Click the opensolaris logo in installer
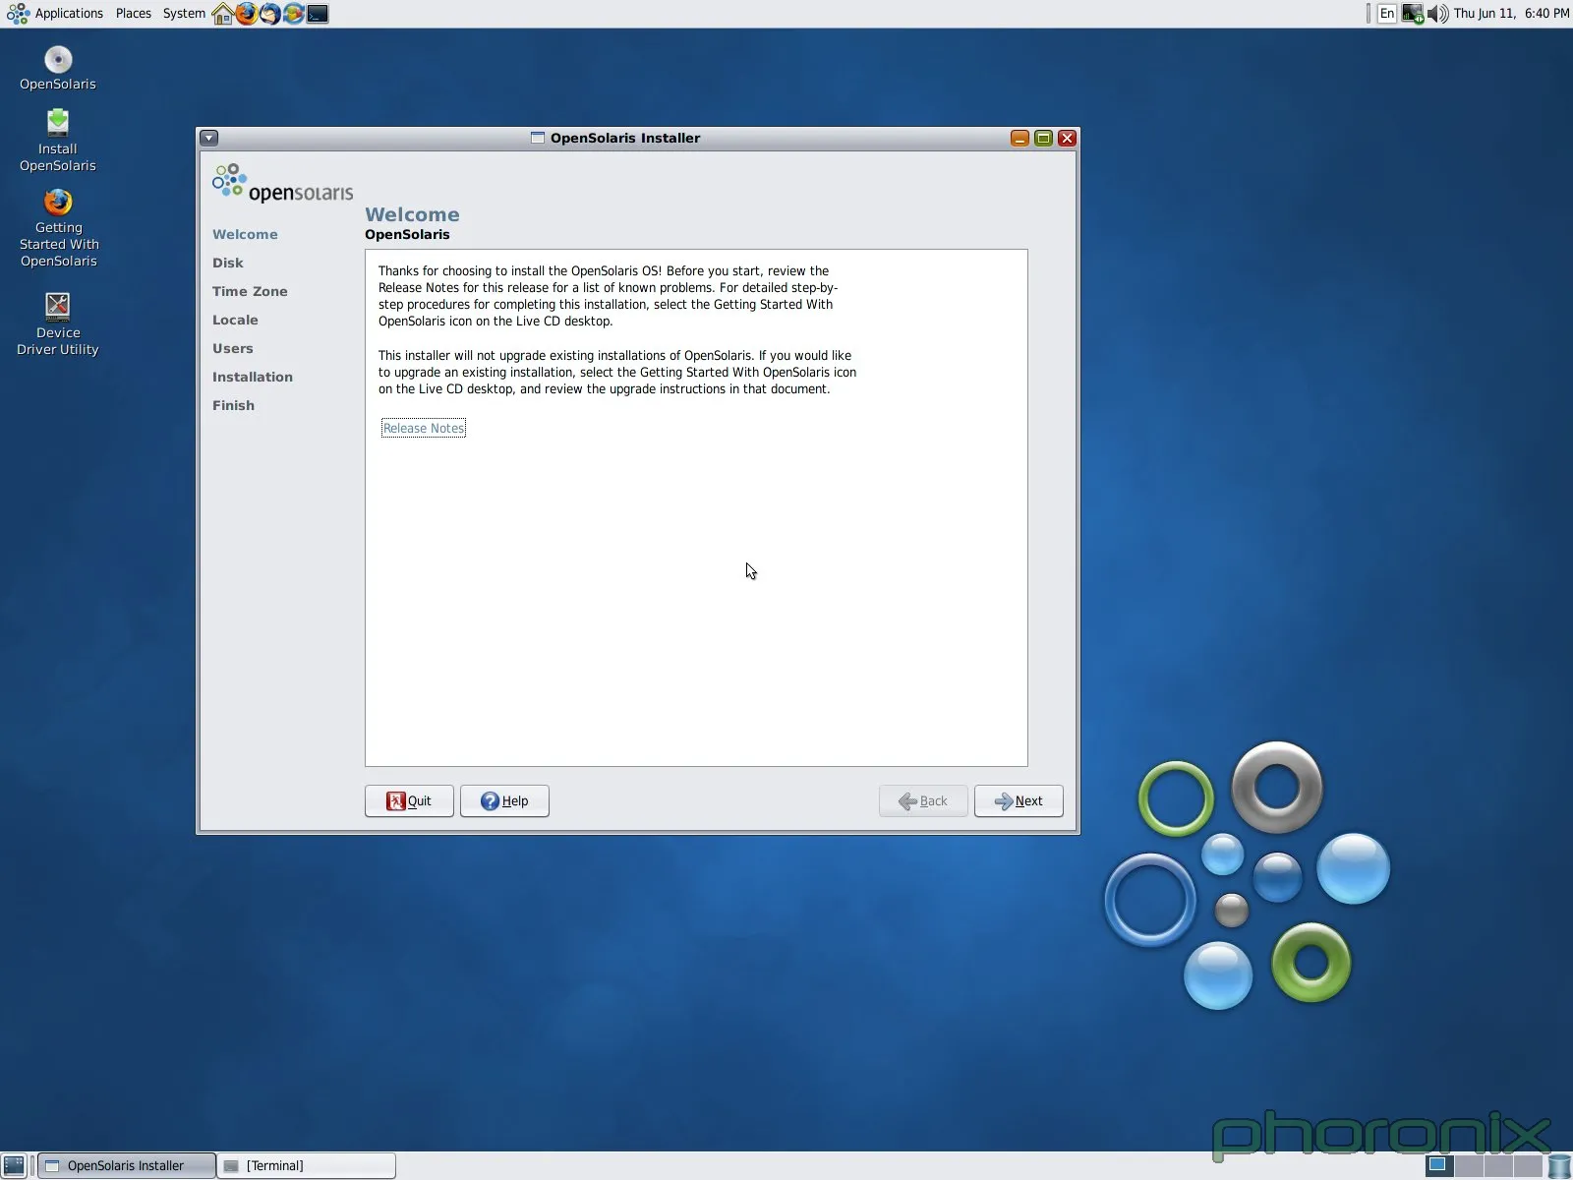 [x=282, y=184]
